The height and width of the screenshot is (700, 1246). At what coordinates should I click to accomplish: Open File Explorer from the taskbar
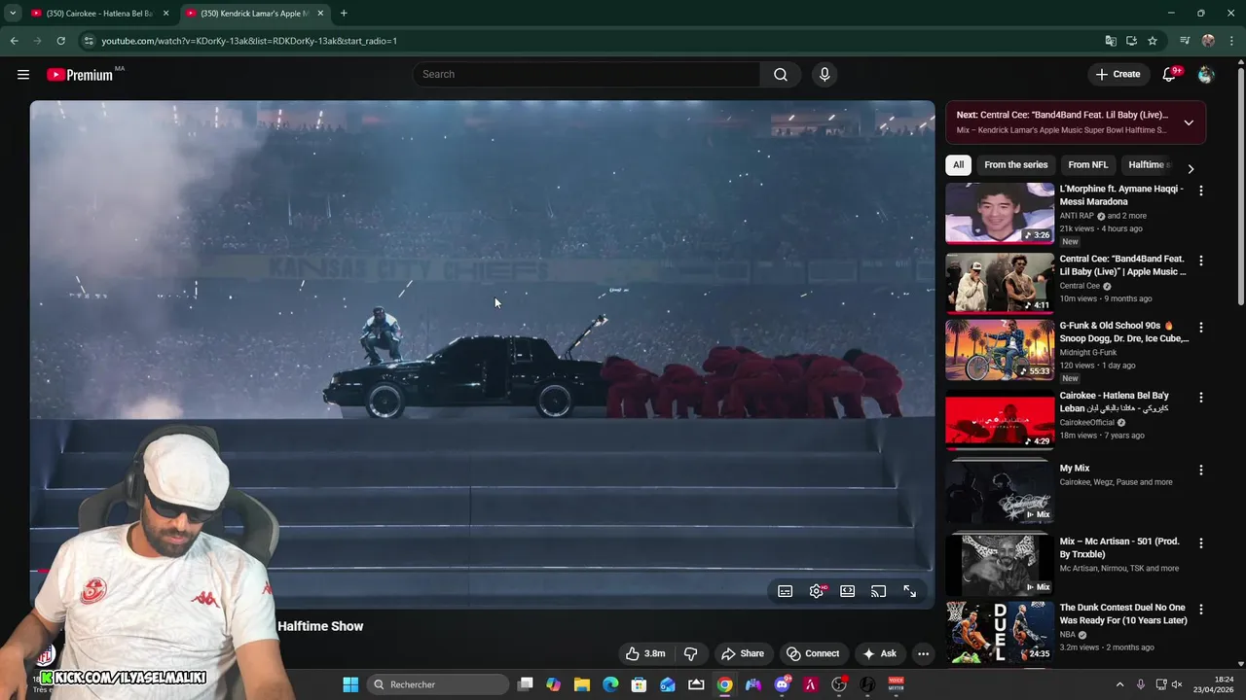[x=582, y=684]
